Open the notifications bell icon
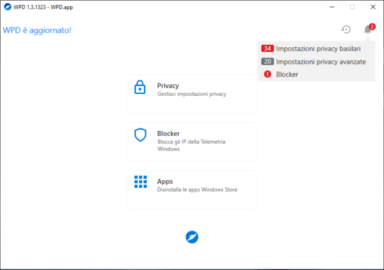The height and width of the screenshot is (270, 384). [367, 29]
